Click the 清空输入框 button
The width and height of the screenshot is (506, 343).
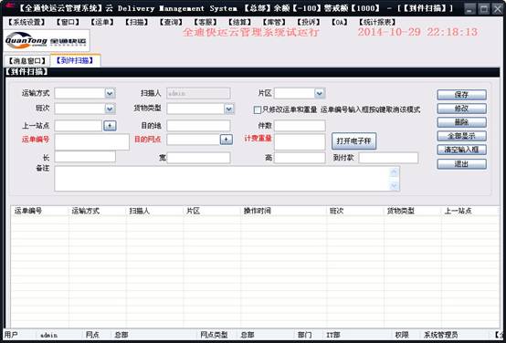[461, 150]
